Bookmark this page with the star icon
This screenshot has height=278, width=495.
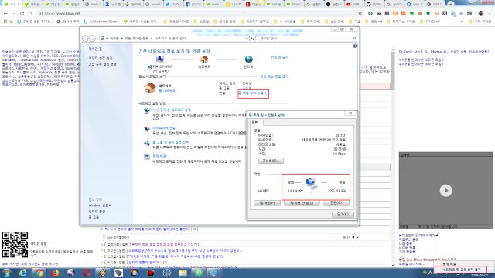point(360,14)
